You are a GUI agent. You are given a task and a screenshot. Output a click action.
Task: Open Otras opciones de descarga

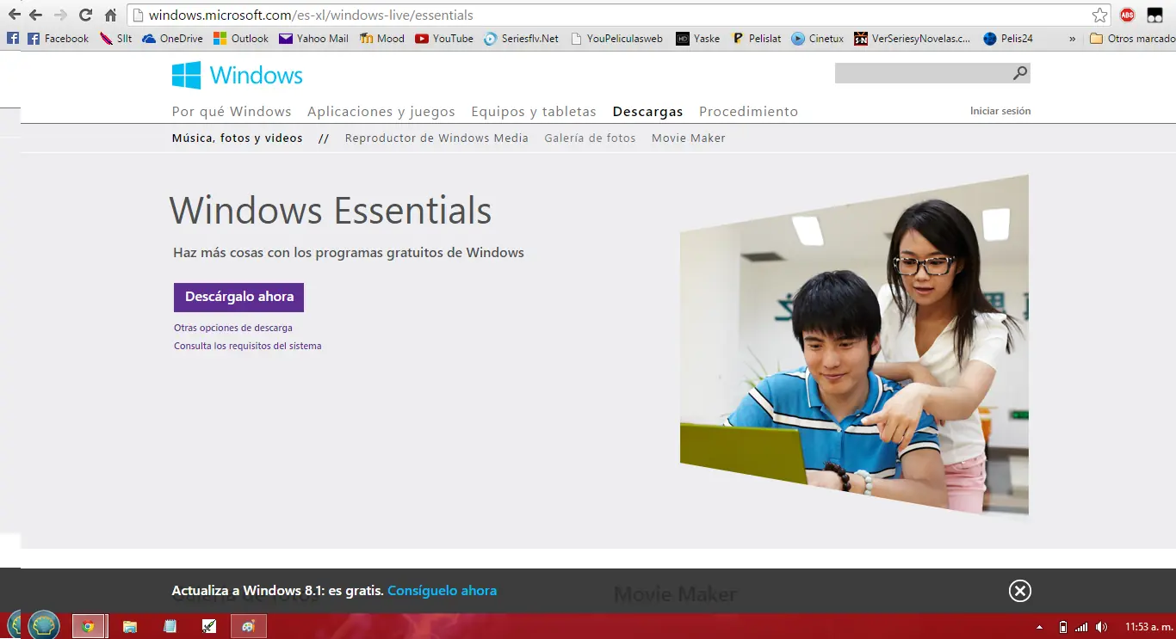[x=233, y=328]
